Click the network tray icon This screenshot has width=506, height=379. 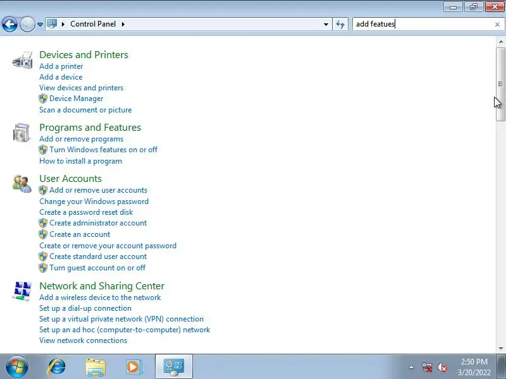click(427, 367)
